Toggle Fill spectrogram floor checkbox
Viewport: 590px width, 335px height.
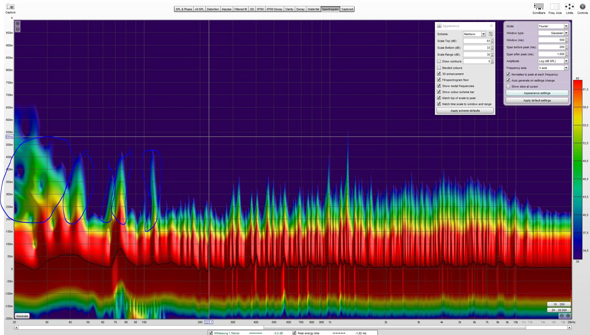[439, 80]
